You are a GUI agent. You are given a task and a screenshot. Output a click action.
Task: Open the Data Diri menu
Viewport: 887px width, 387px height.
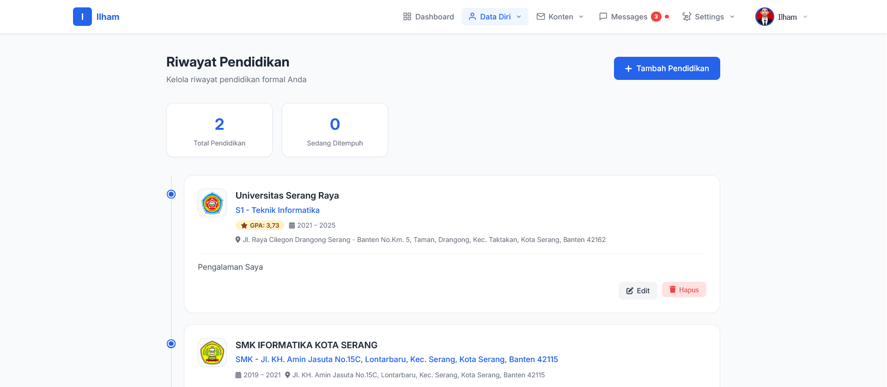point(495,17)
